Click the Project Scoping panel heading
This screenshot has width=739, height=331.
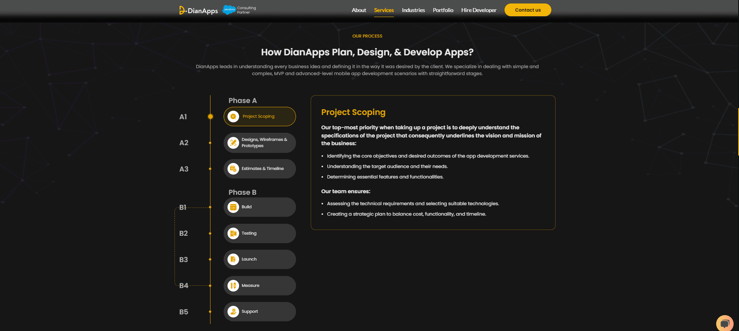tap(353, 112)
